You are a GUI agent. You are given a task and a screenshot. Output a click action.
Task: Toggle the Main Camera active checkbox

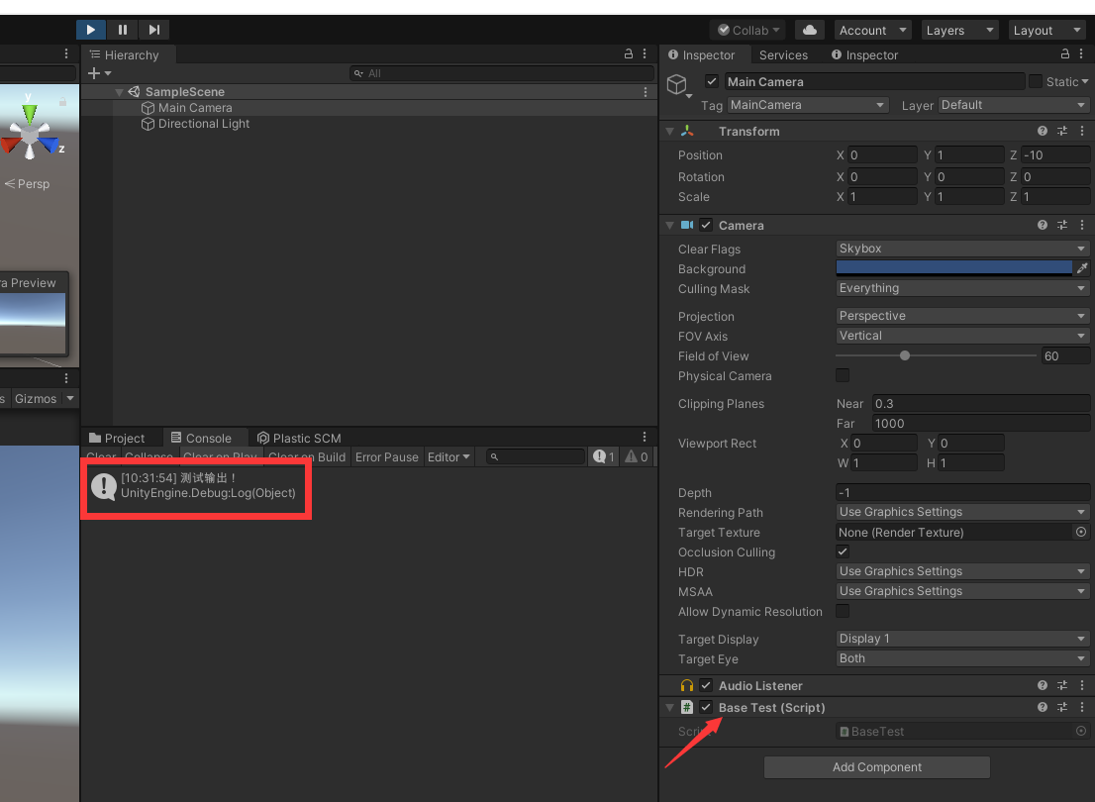pyautogui.click(x=712, y=82)
